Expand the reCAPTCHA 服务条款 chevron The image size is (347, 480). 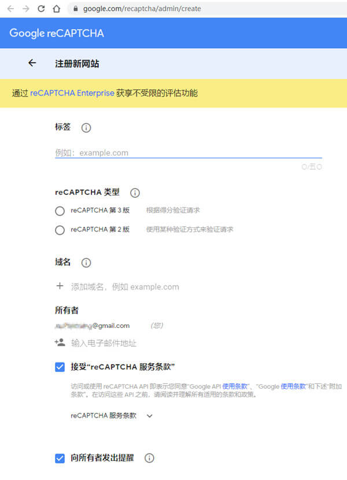149,416
